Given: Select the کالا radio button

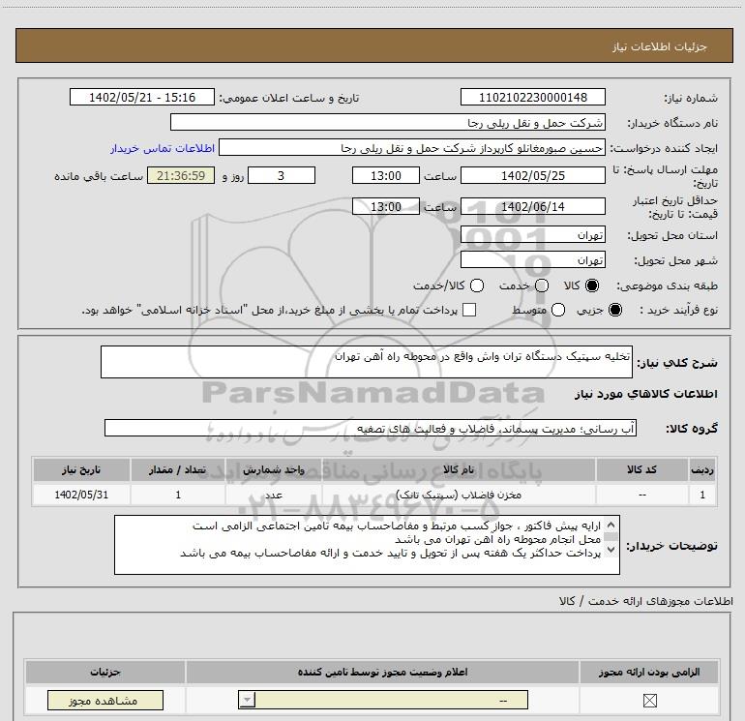Looking at the screenshot, I should tap(592, 285).
